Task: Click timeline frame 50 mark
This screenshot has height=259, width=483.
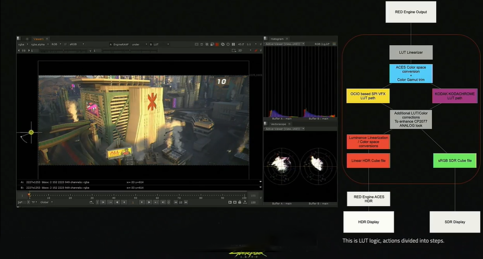Action: click(135, 195)
